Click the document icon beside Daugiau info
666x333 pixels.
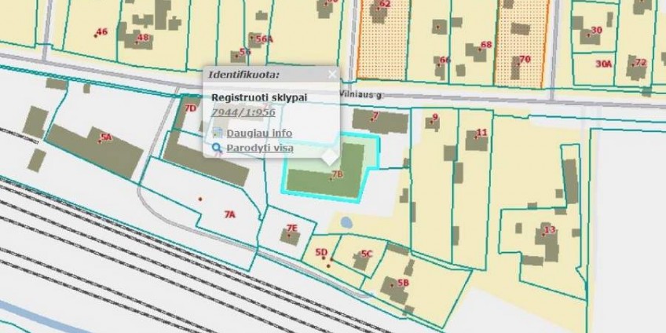click(218, 133)
